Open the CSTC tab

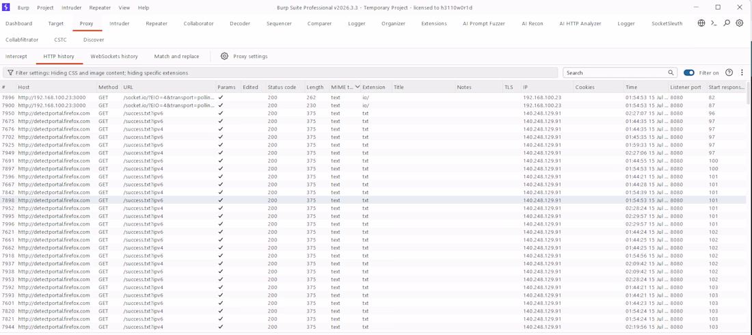click(x=60, y=40)
